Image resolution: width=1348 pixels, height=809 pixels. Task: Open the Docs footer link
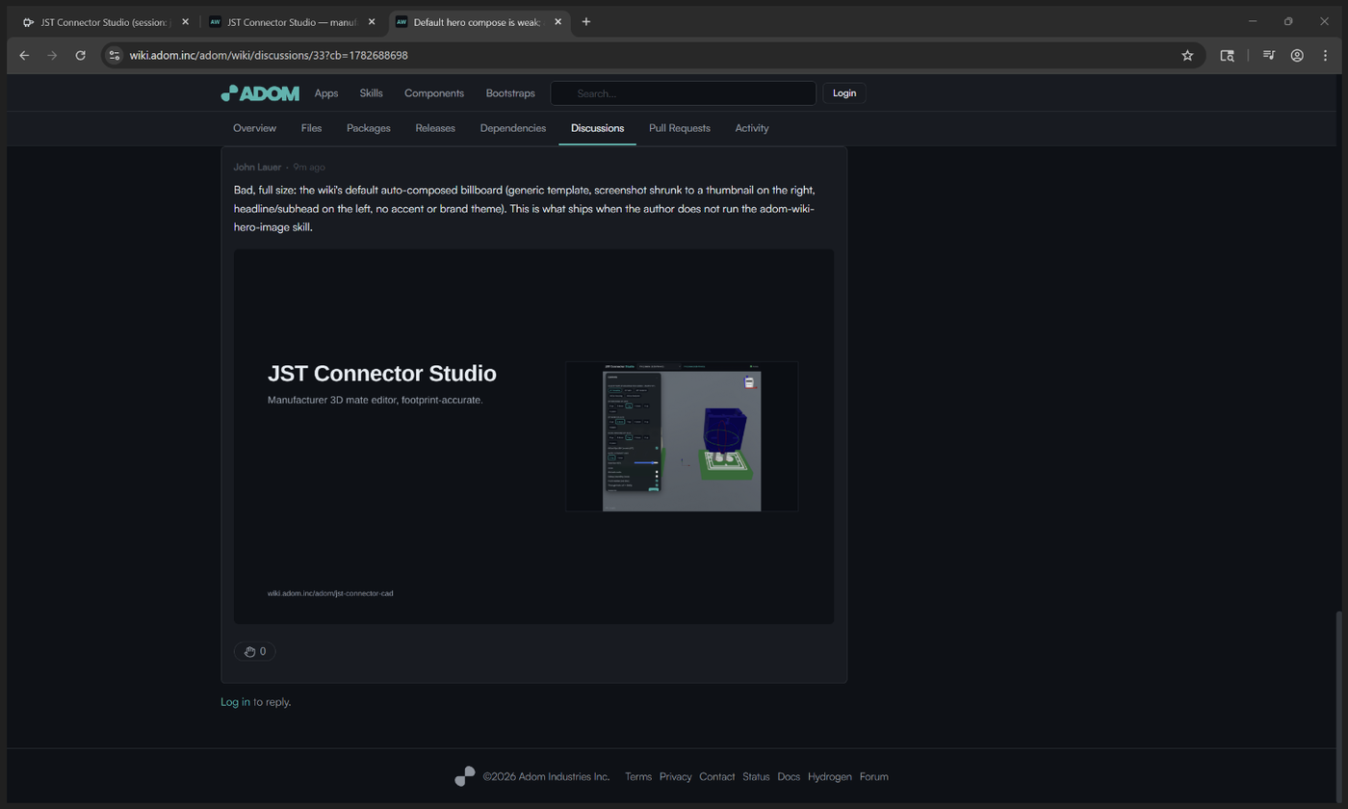789,776
